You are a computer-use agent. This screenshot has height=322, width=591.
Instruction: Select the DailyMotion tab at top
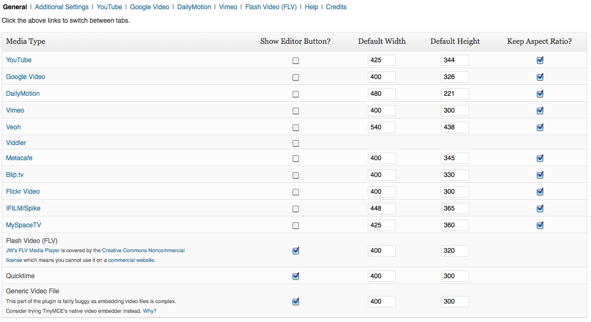(194, 7)
